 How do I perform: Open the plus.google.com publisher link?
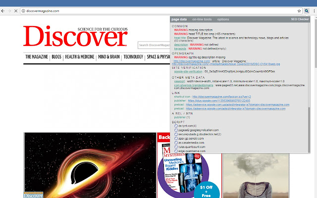[219, 100]
